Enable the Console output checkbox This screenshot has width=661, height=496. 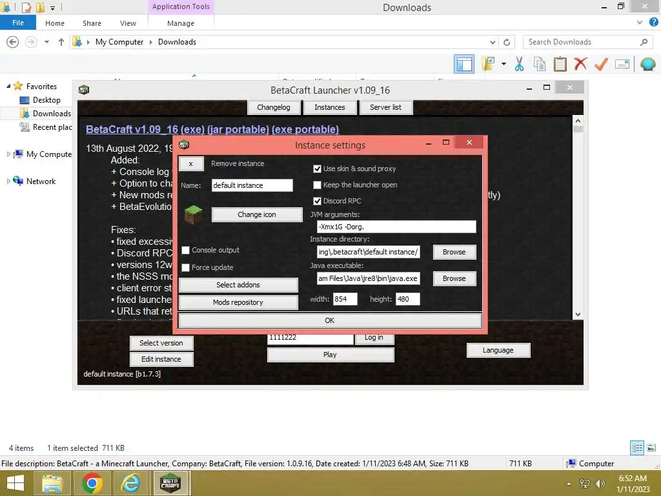[185, 250]
